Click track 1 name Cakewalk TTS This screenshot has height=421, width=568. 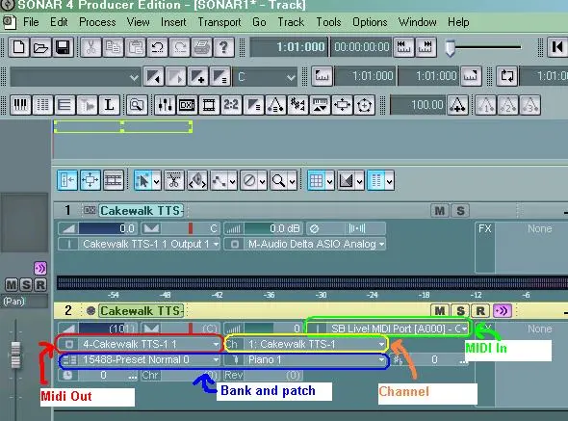tap(142, 211)
